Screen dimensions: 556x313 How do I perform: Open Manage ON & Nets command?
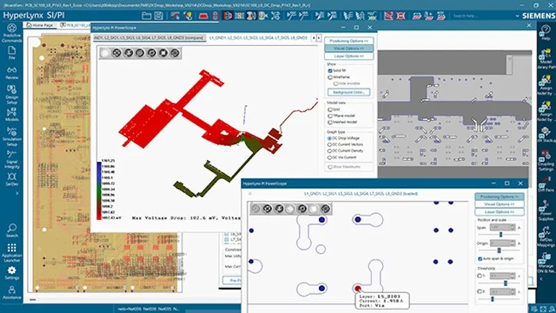546,263
